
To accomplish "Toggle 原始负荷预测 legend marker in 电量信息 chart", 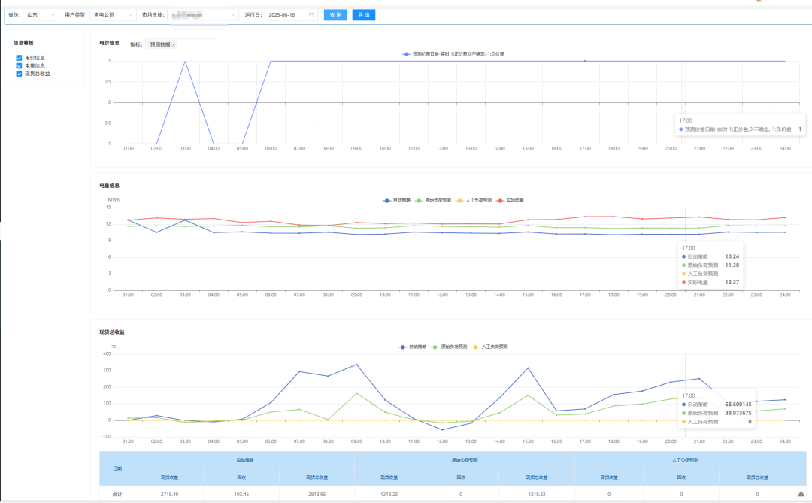I will 419,201.
